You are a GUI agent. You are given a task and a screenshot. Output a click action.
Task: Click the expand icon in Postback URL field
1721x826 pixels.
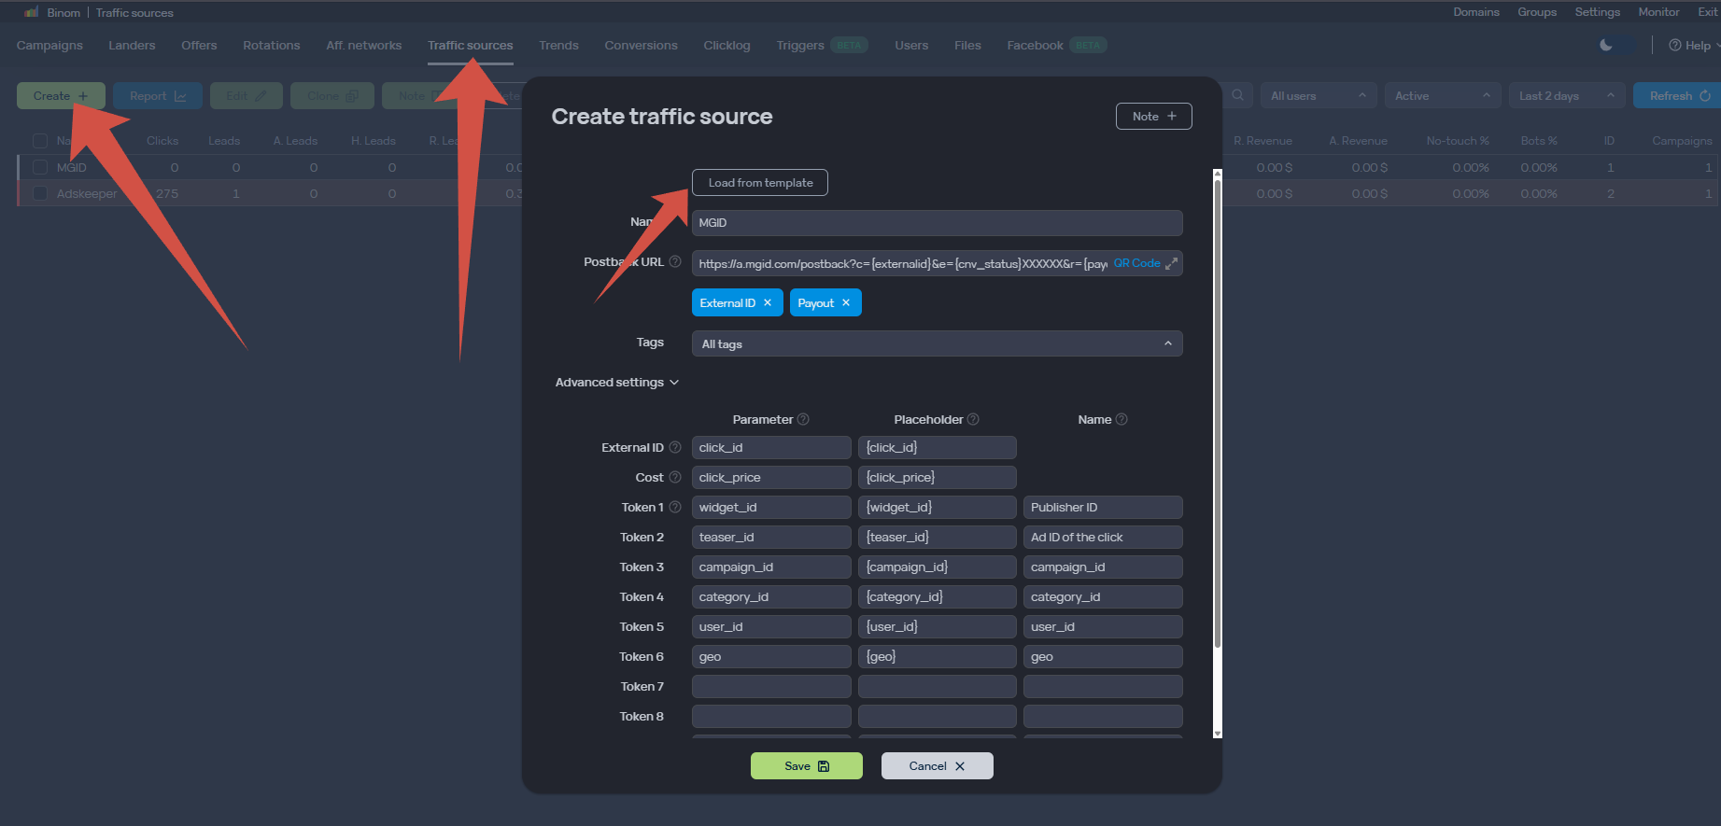[1171, 264]
